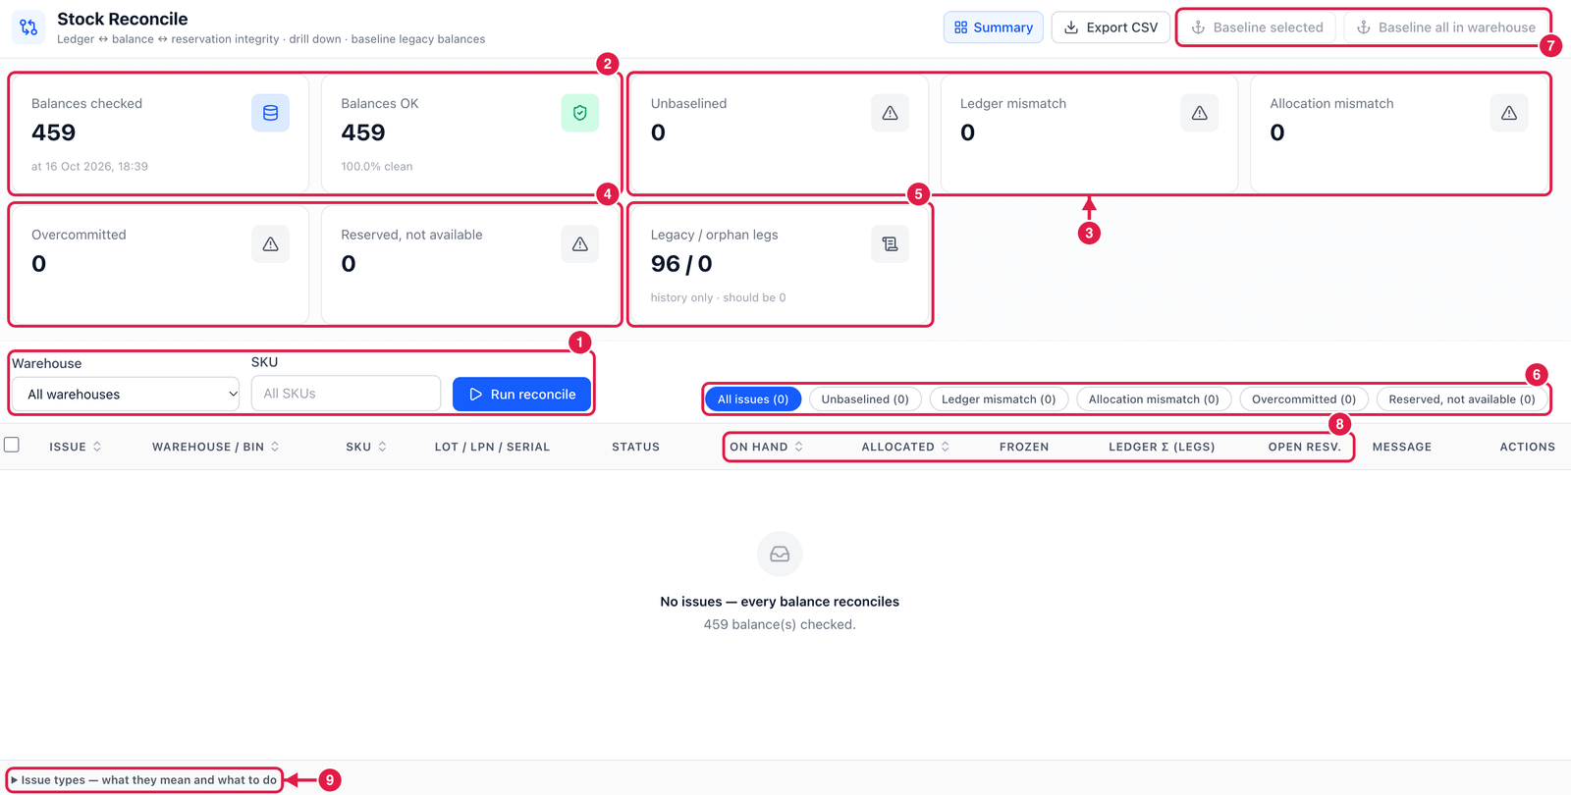The image size is (1571, 795).
Task: Open the All warehouses dropdown
Action: click(x=126, y=395)
